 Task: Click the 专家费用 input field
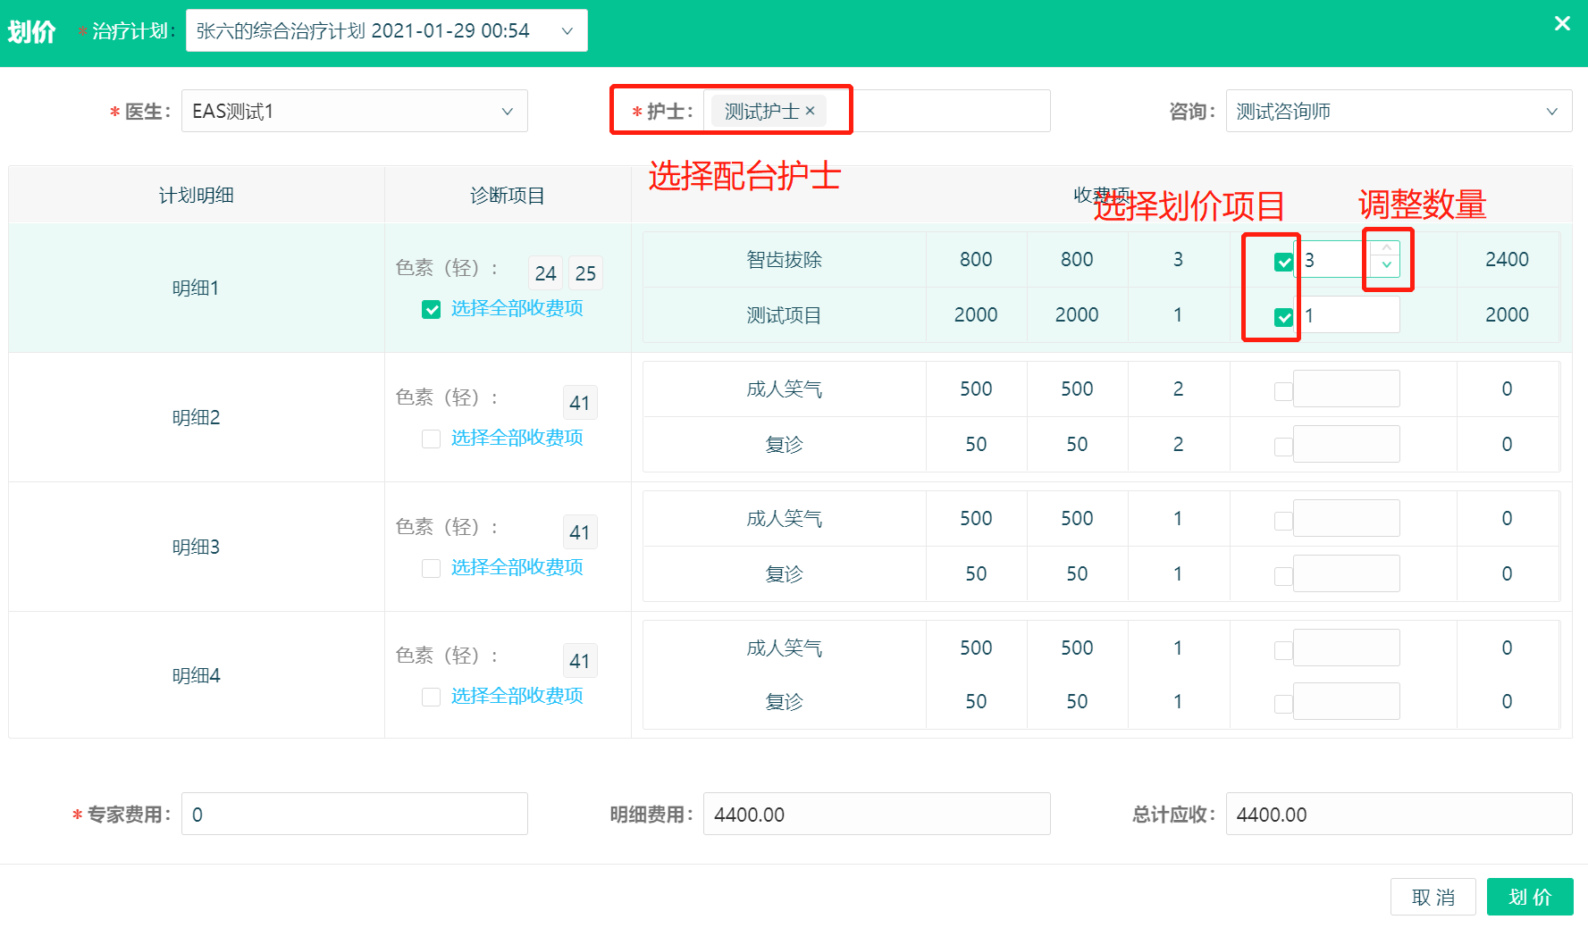[x=354, y=814]
